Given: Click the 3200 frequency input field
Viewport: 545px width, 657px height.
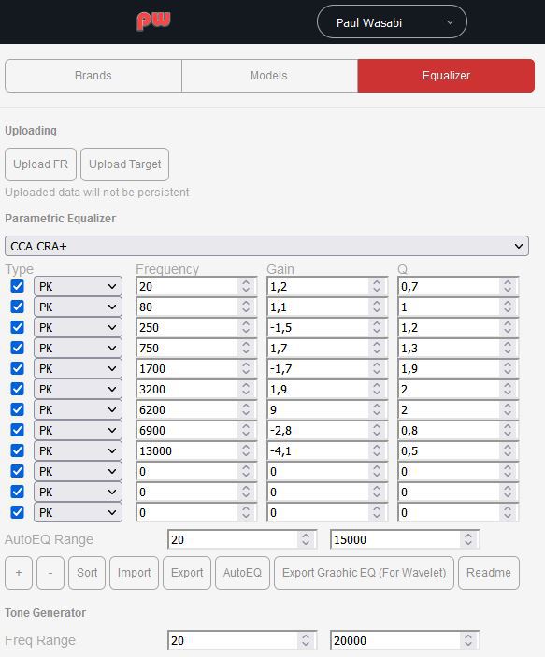Looking at the screenshot, I should (187, 389).
